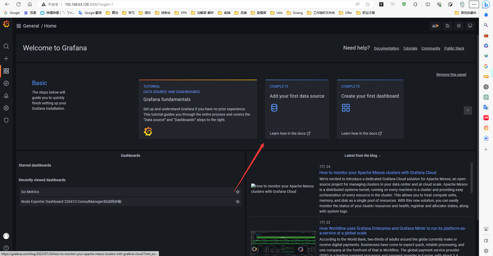Click the user avatar in sidebar
The width and height of the screenshot is (493, 256).
pos(6,236)
